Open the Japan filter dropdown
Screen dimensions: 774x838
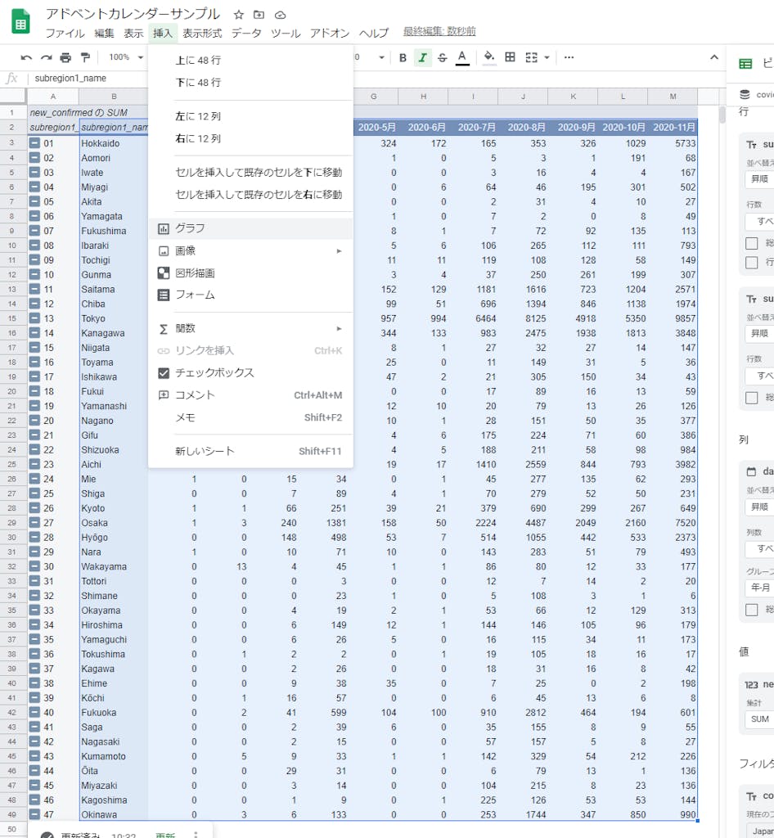click(759, 831)
